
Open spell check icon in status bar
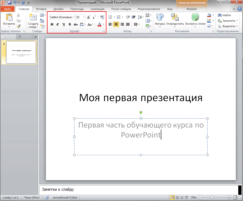tap(47, 198)
